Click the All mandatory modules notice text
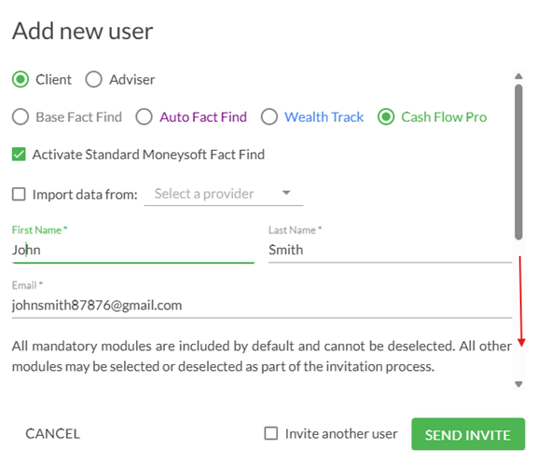The width and height of the screenshot is (537, 463). 262,356
